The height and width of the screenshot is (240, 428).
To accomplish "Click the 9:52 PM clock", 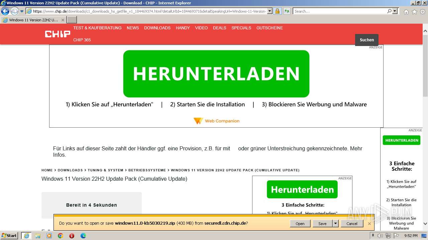I will click(411, 236).
